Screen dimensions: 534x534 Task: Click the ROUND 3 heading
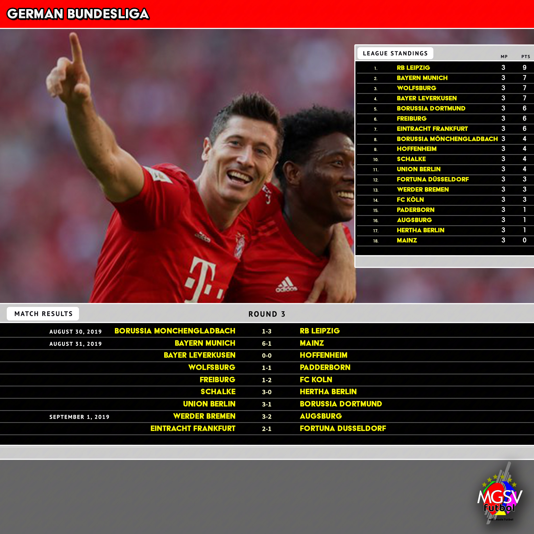pos(267,314)
